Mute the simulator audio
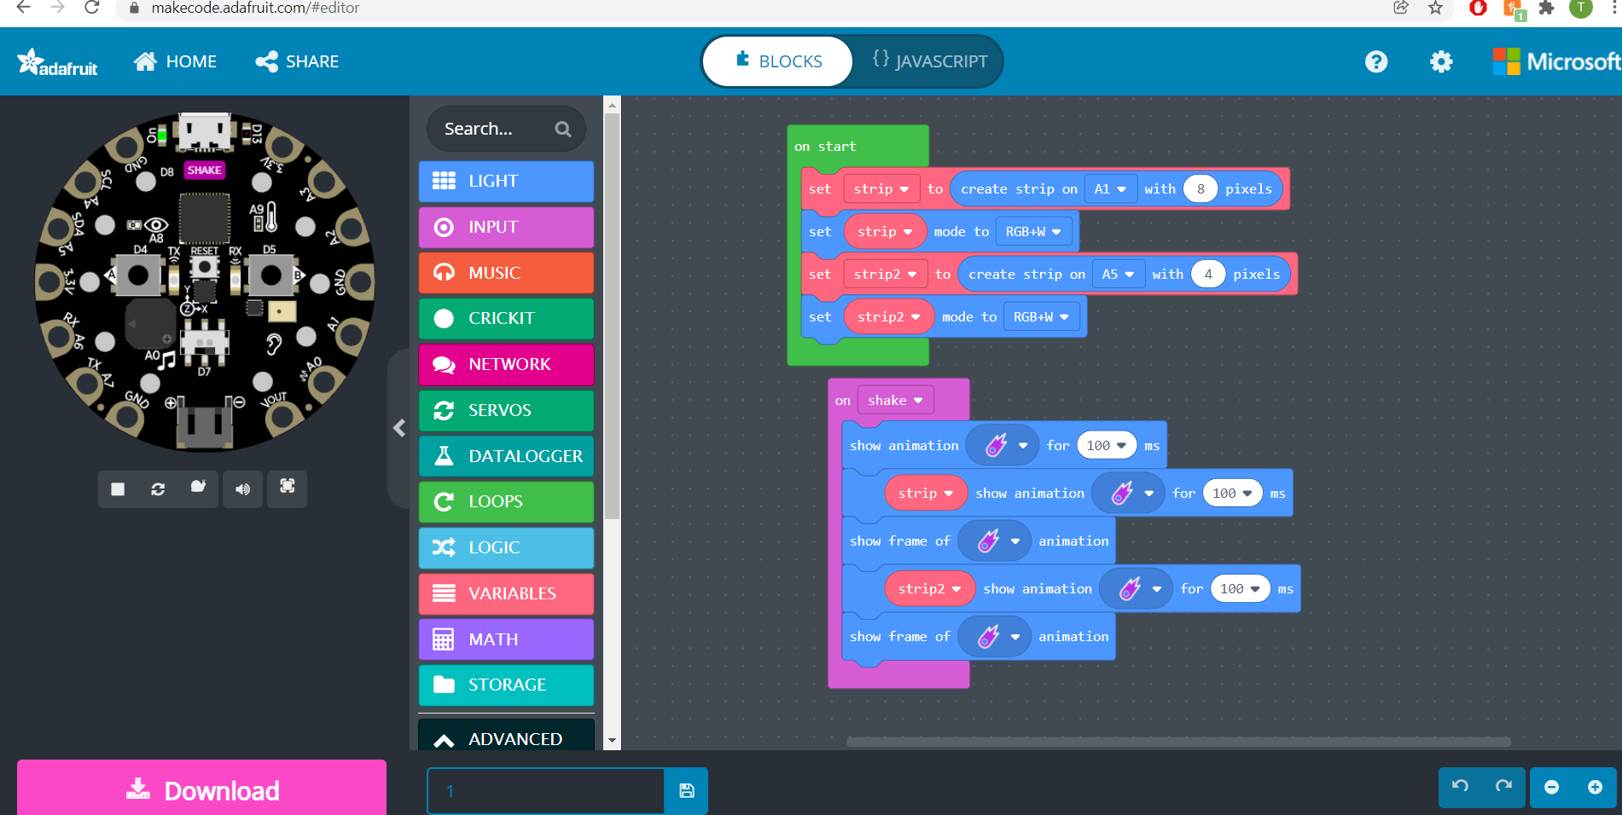This screenshot has width=1622, height=815. [x=242, y=489]
